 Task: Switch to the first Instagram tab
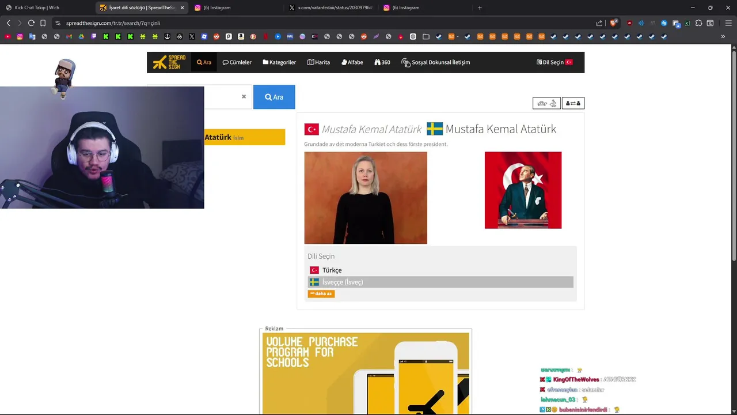236,7
